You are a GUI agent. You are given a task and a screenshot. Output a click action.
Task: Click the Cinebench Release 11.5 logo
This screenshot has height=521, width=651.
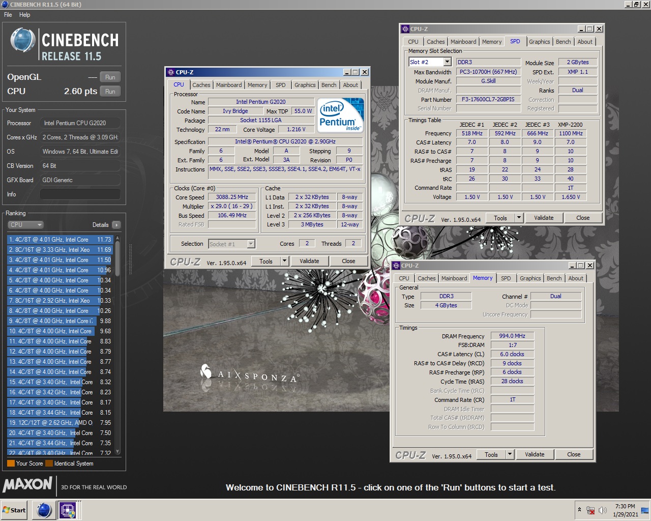click(x=65, y=45)
